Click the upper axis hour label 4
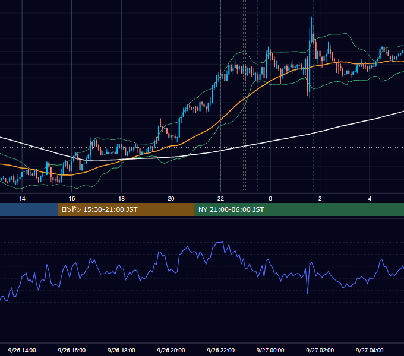The image size is (404, 356). [x=370, y=199]
